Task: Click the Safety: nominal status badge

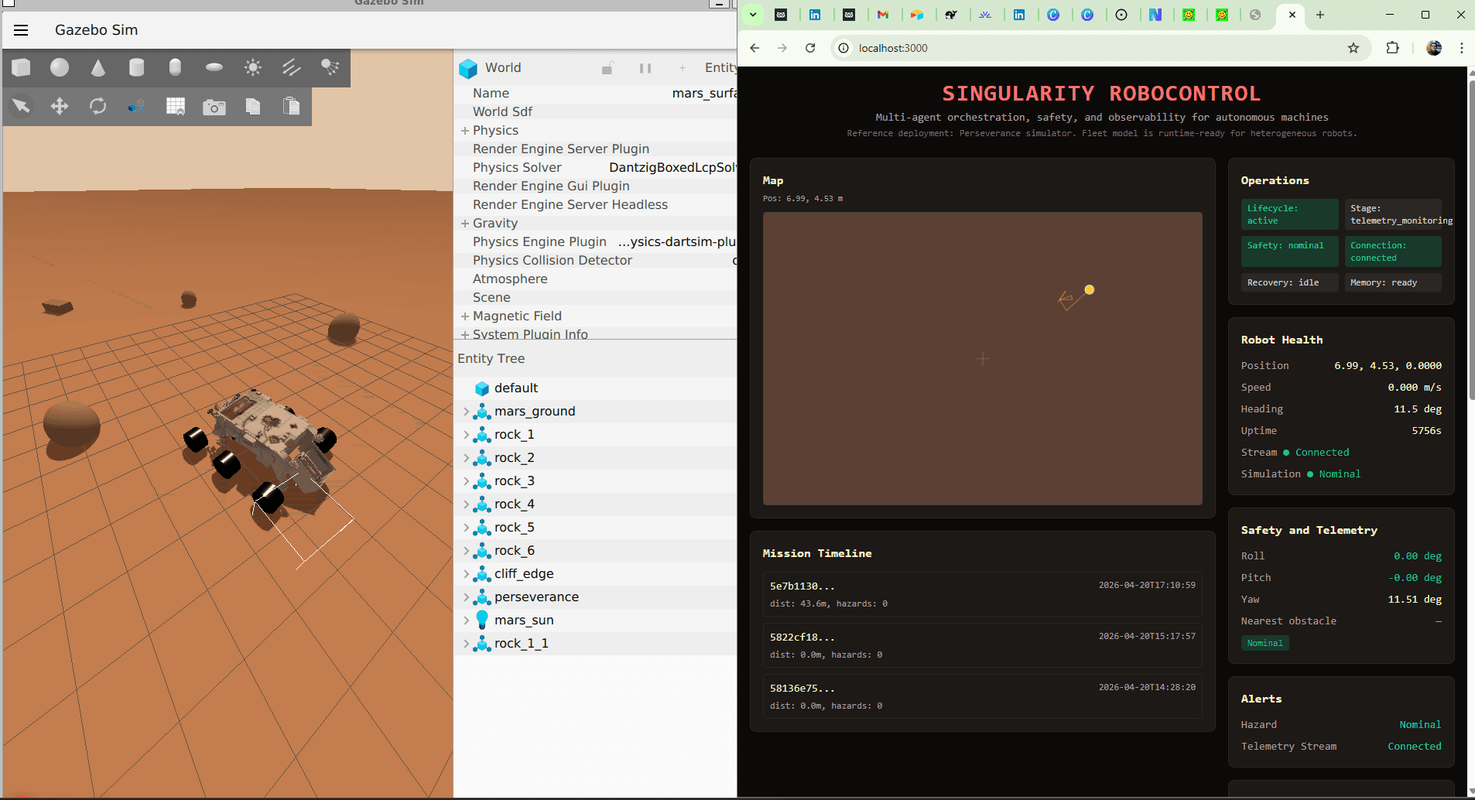Action: 1289,251
